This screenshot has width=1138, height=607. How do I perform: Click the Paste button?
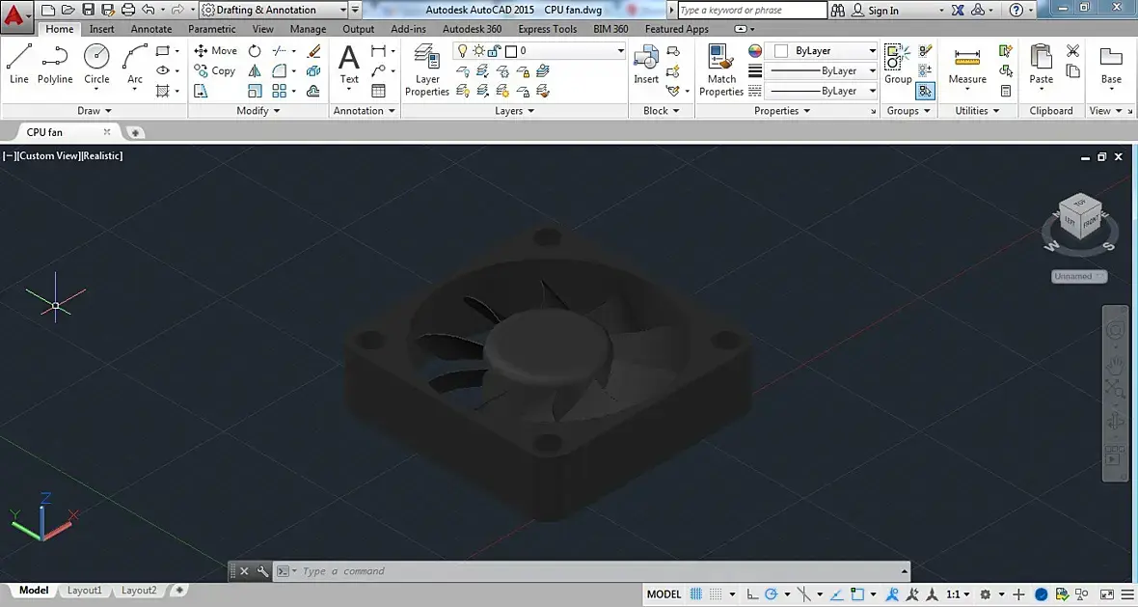1041,64
